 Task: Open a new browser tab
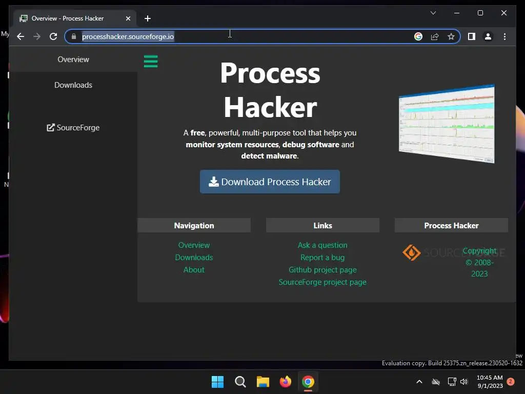tap(147, 18)
